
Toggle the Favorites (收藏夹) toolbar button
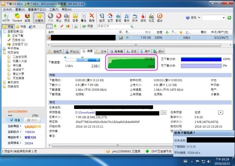click(x=39, y=18)
